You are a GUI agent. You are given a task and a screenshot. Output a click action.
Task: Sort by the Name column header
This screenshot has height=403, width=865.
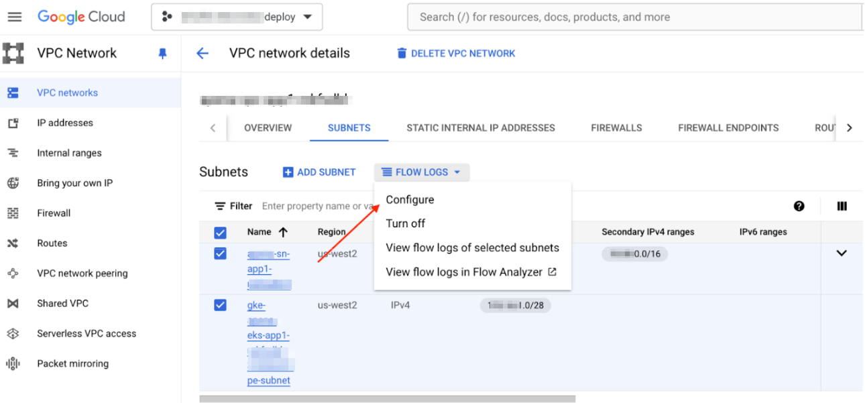tap(267, 232)
